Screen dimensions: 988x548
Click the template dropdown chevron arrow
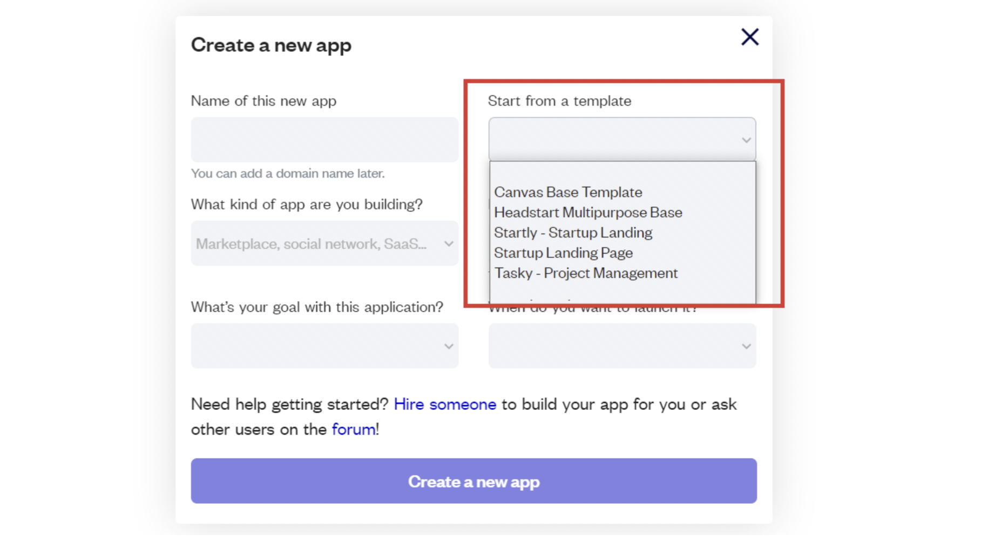coord(746,140)
